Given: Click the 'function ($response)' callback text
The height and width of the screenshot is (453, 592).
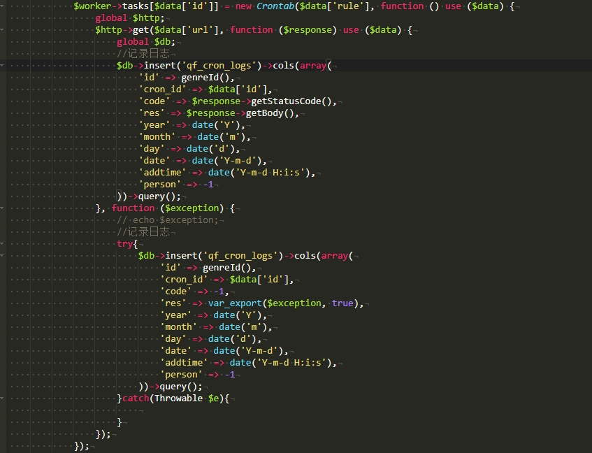Looking at the screenshot, I should (283, 30).
